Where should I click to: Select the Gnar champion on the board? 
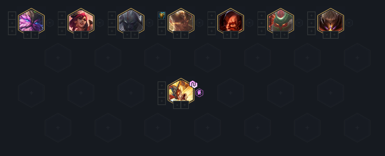coord(181,91)
